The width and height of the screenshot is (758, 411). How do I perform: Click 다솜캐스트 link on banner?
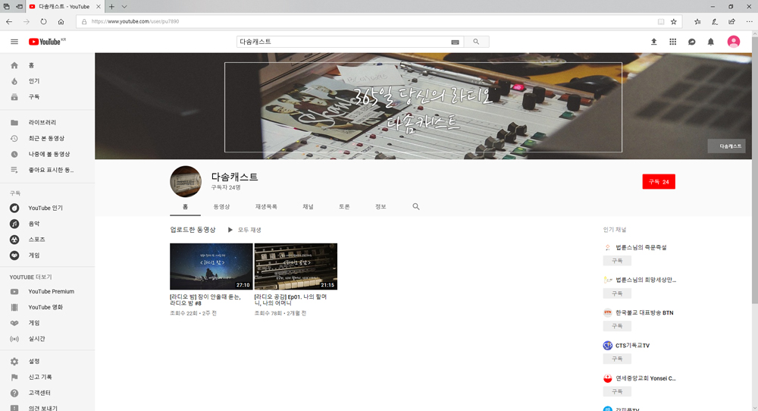727,146
